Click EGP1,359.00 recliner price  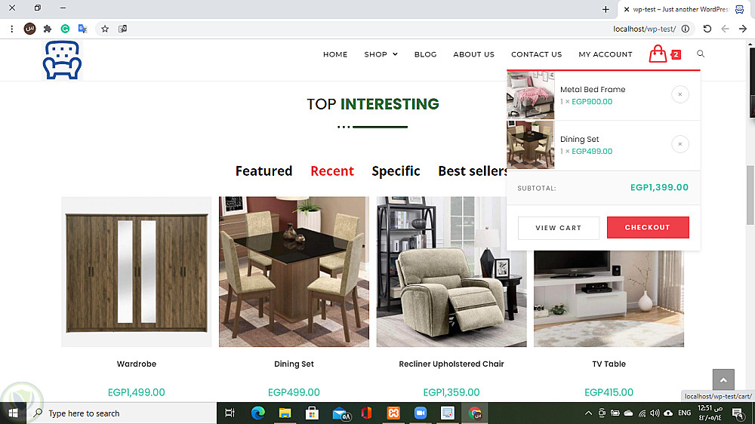[451, 392]
